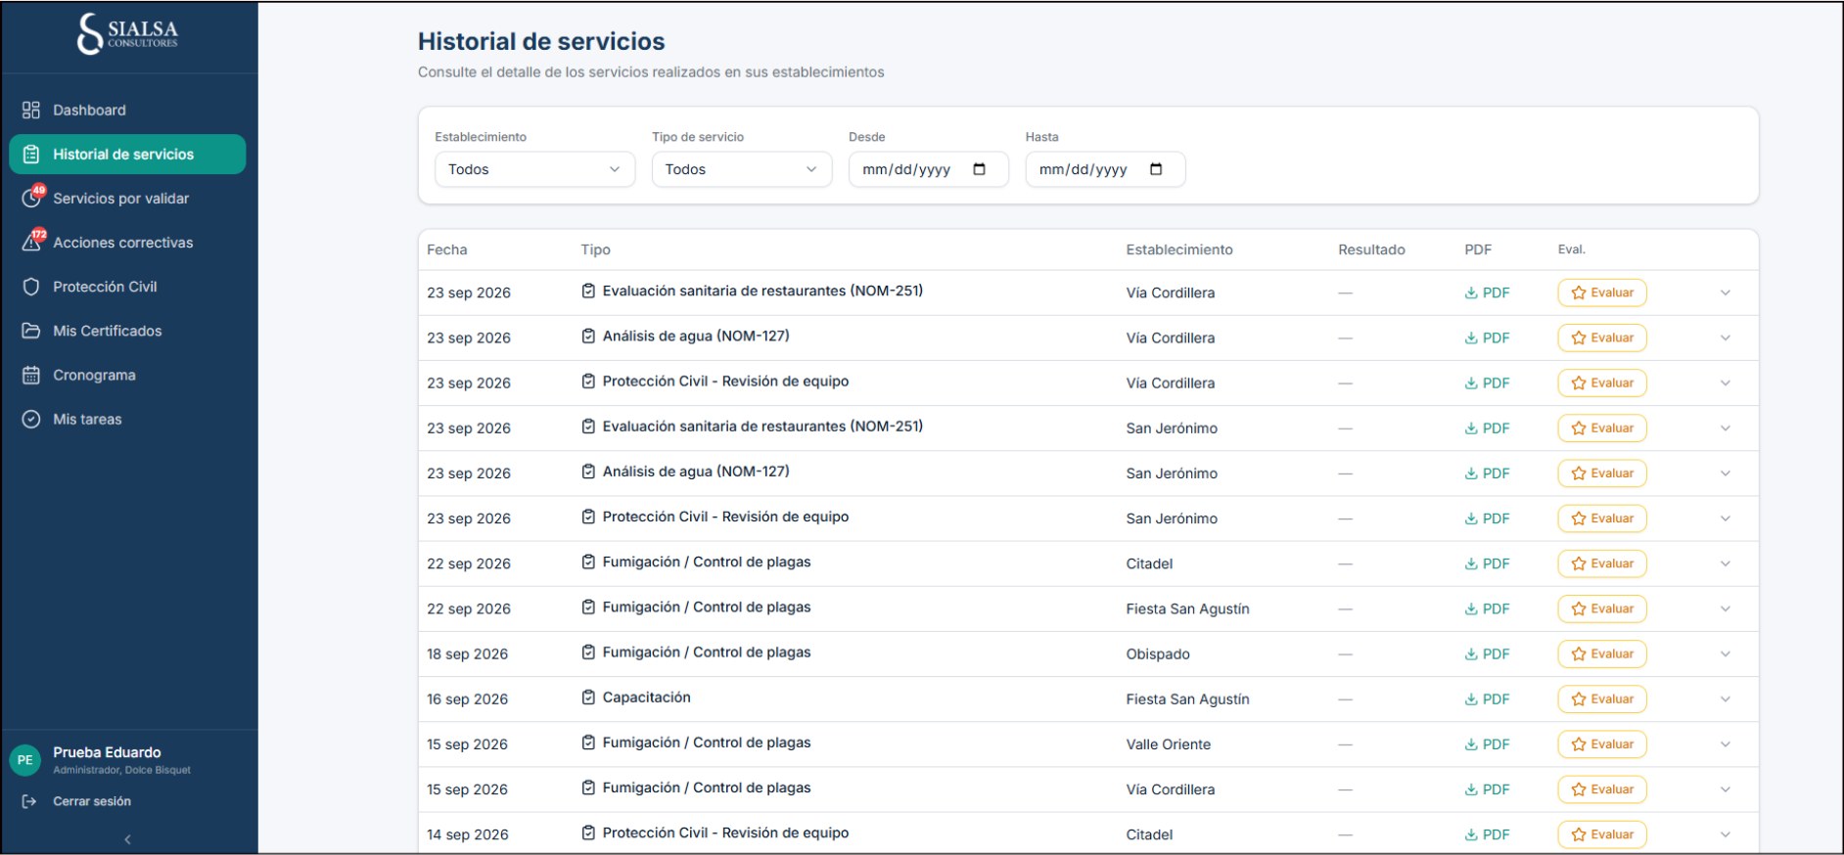Viewport: 1844px width, 855px height.
Task: Click the Acciones correctivas warning icon
Action: point(32,242)
